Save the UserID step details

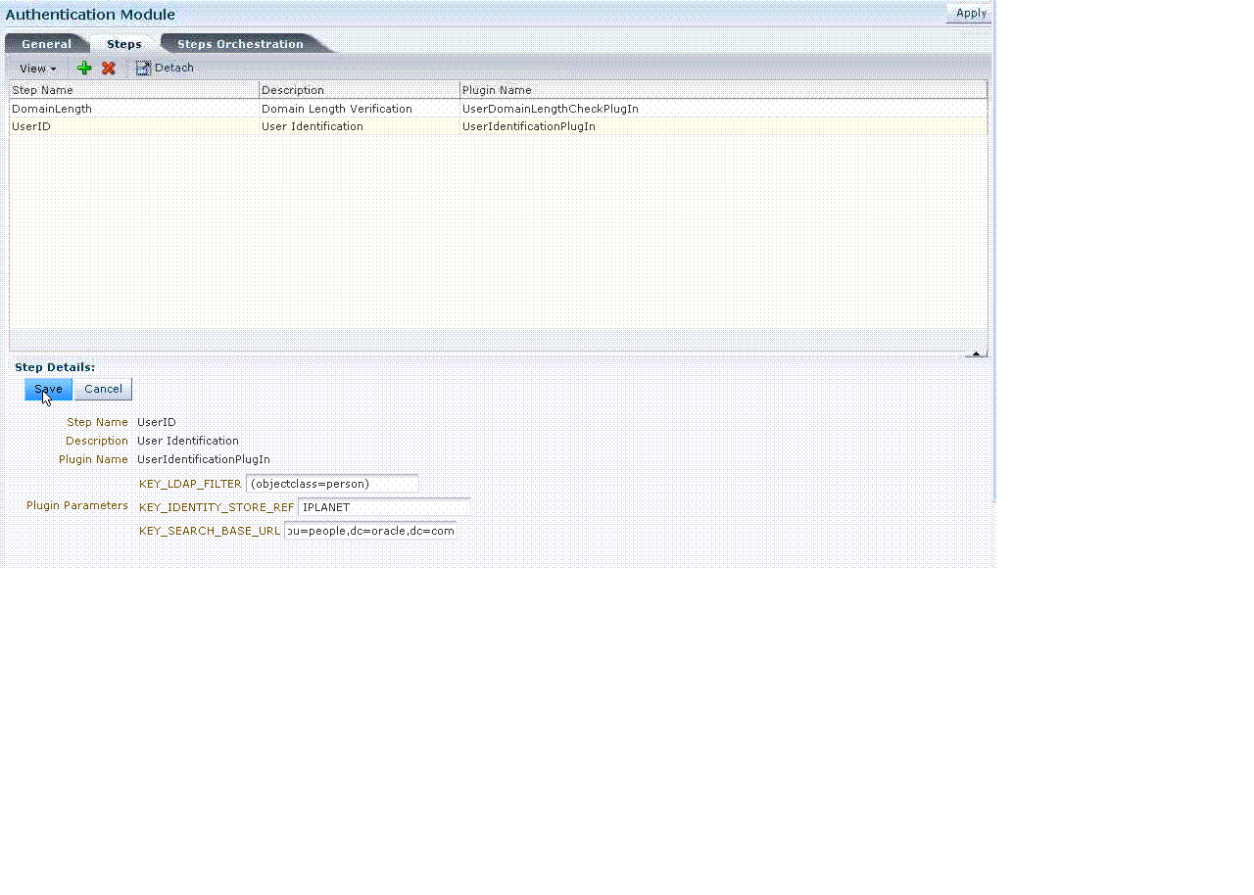click(47, 389)
